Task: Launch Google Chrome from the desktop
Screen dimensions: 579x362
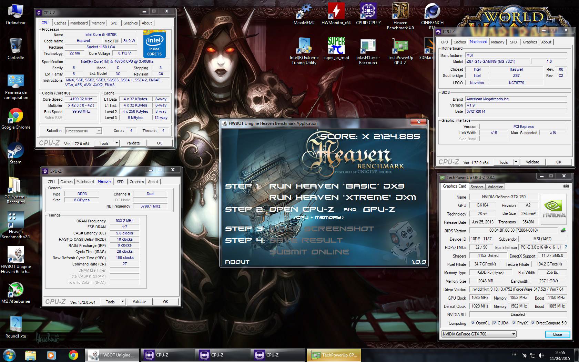Action: click(16, 119)
